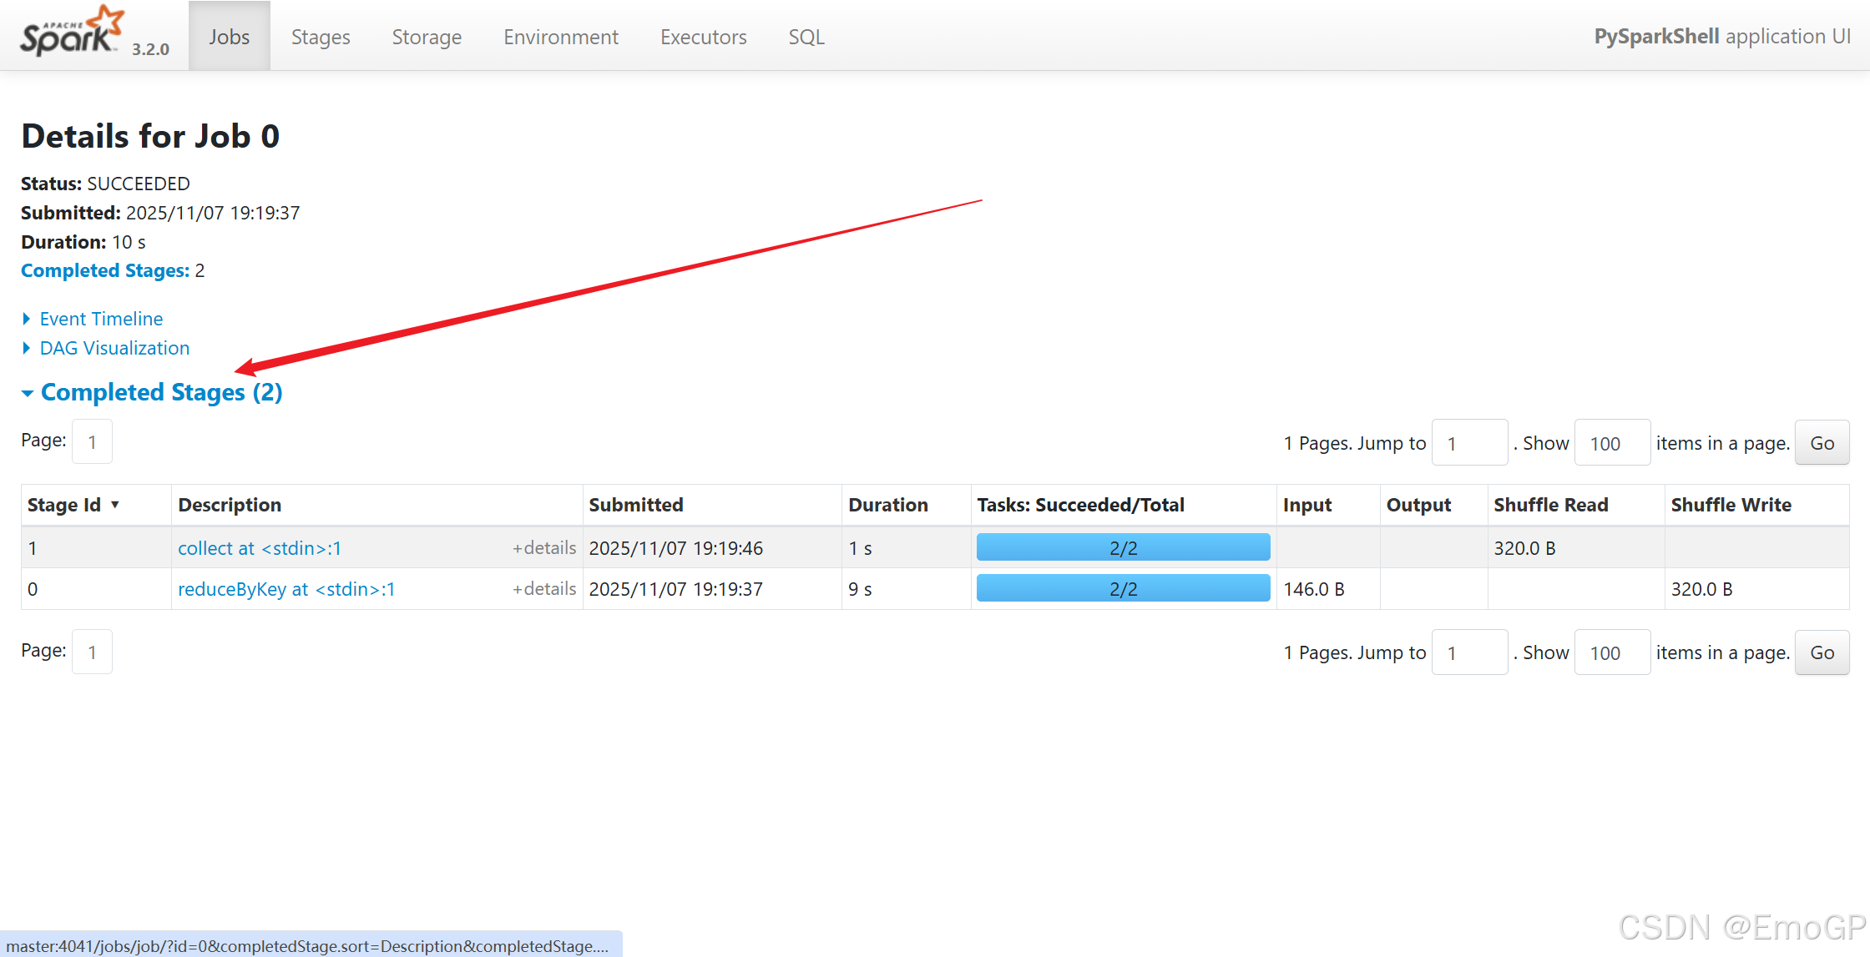Open the Storage tab
1870x957 pixels.
(x=427, y=37)
